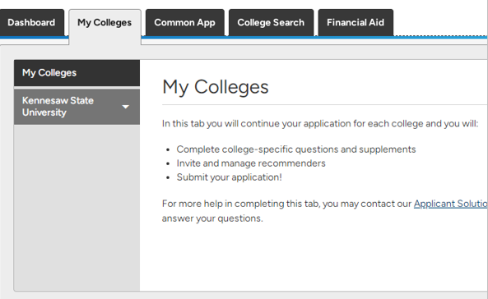Click the large My Colleges page heading
The width and height of the screenshot is (488, 299).
(216, 87)
